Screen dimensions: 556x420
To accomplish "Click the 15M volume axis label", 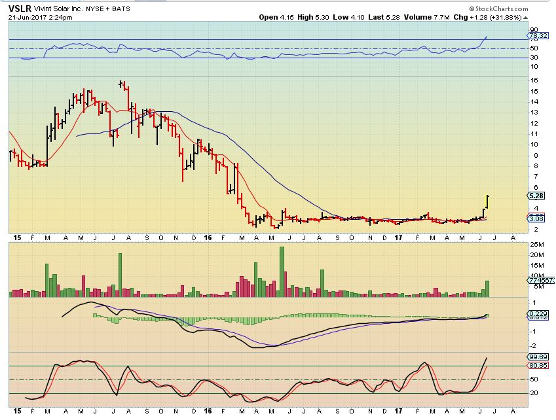I will [x=537, y=265].
